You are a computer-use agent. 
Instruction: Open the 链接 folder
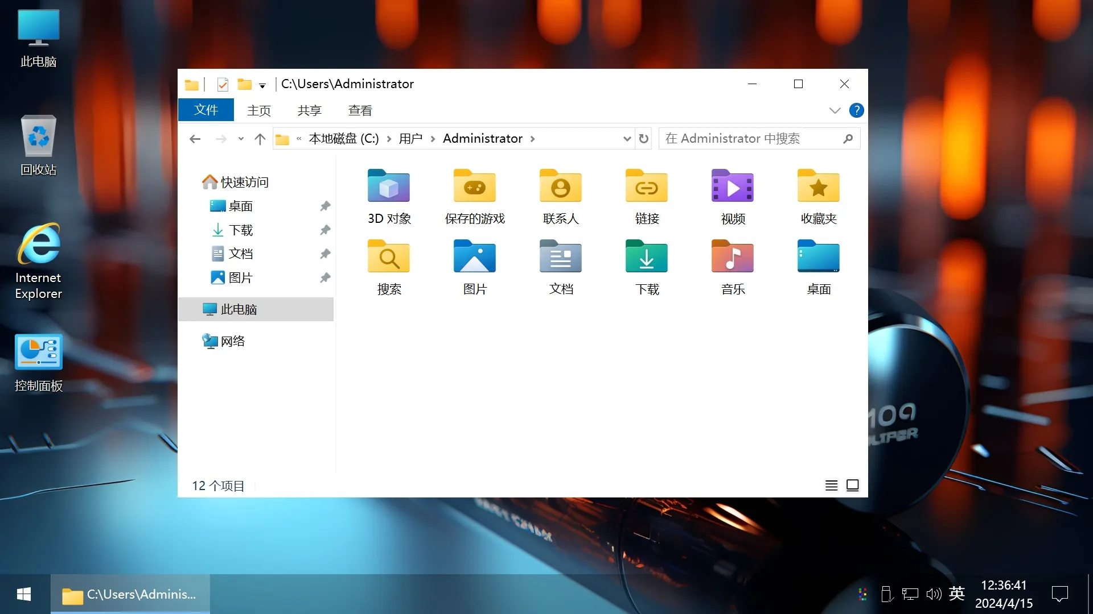646,193
